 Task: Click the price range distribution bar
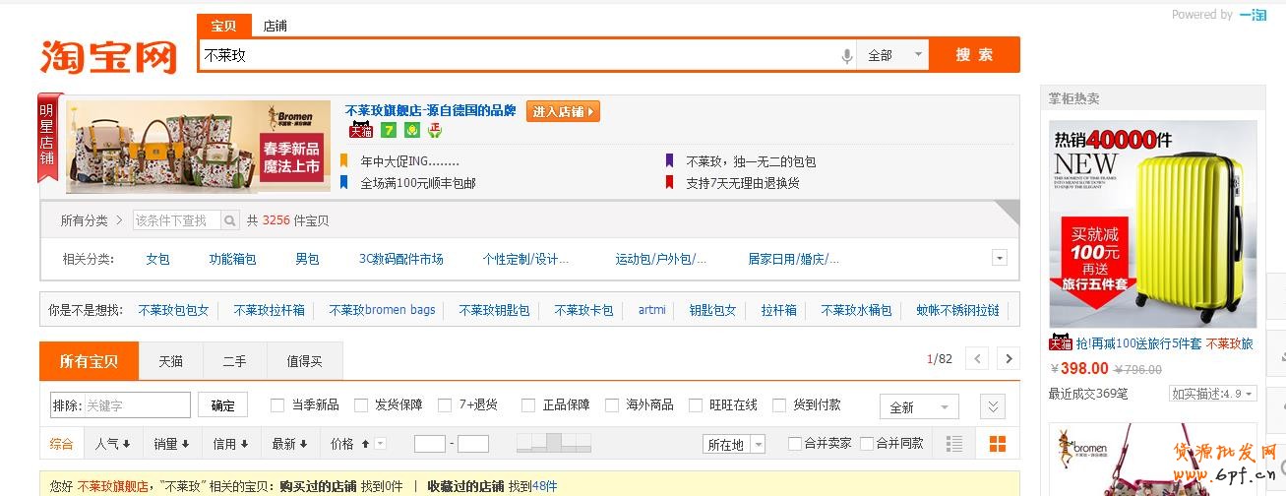pyautogui.click(x=554, y=443)
